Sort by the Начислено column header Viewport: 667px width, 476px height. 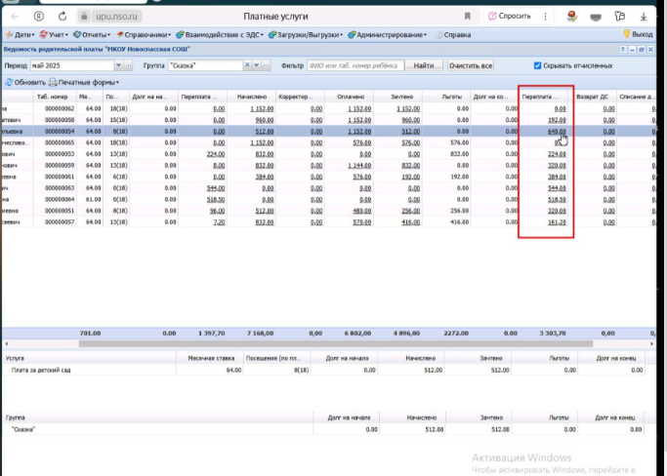(x=251, y=97)
